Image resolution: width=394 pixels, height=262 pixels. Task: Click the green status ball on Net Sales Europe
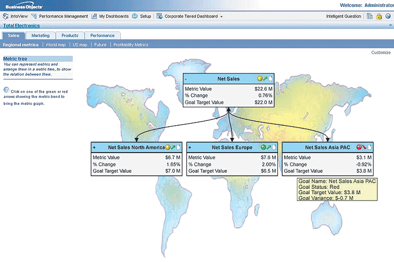[263, 147]
